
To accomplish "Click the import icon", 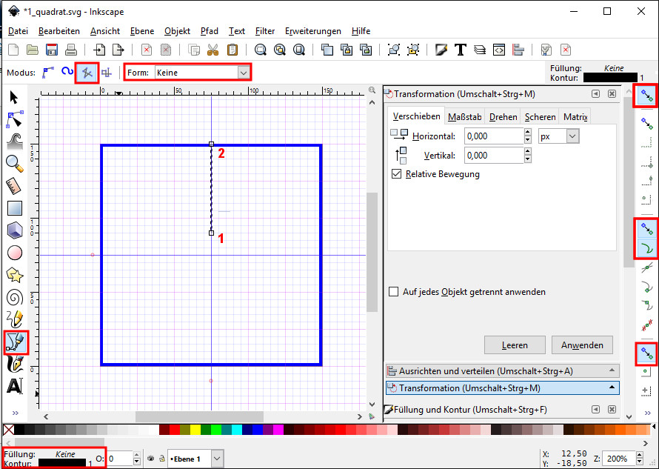I will coord(99,50).
